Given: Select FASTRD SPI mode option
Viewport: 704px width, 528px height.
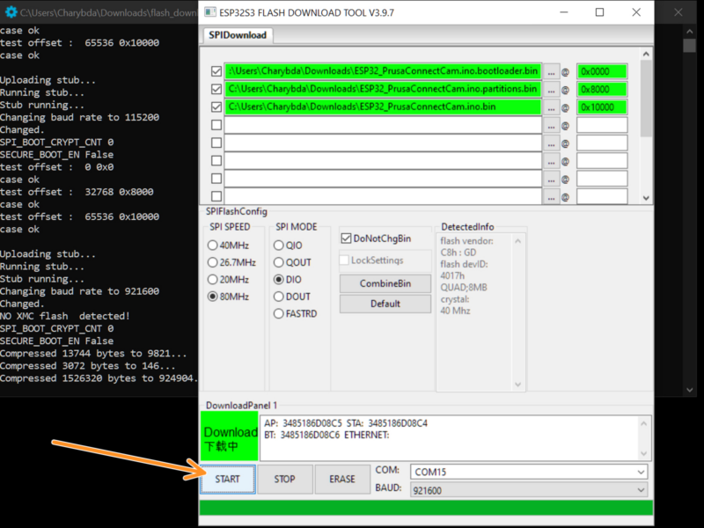Looking at the screenshot, I should click(x=279, y=313).
